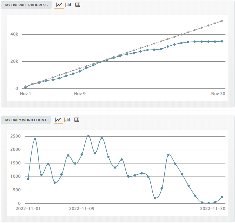Image resolution: width=235 pixels, height=223 pixels.
Task: Select line chart view for Daily Word Count
Action: pos(58,120)
